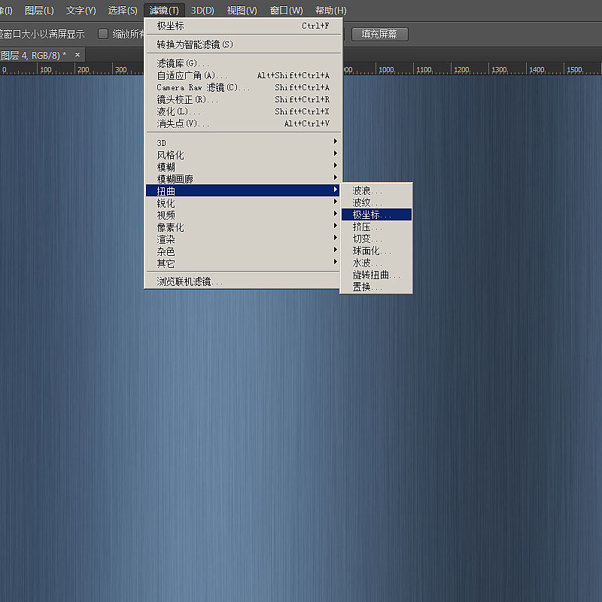Choose 极坐标 in the distort submenu
The image size is (602, 602).
click(376, 214)
